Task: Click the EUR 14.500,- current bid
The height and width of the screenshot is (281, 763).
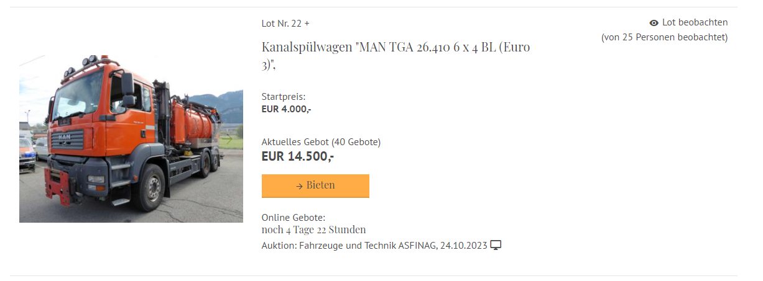Action: pyautogui.click(x=298, y=156)
